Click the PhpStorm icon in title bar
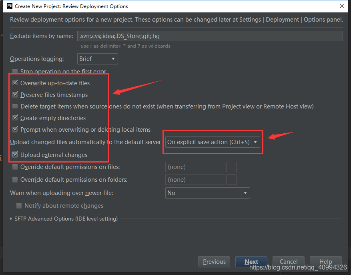This screenshot has height=275, width=351. [x=9, y=6]
